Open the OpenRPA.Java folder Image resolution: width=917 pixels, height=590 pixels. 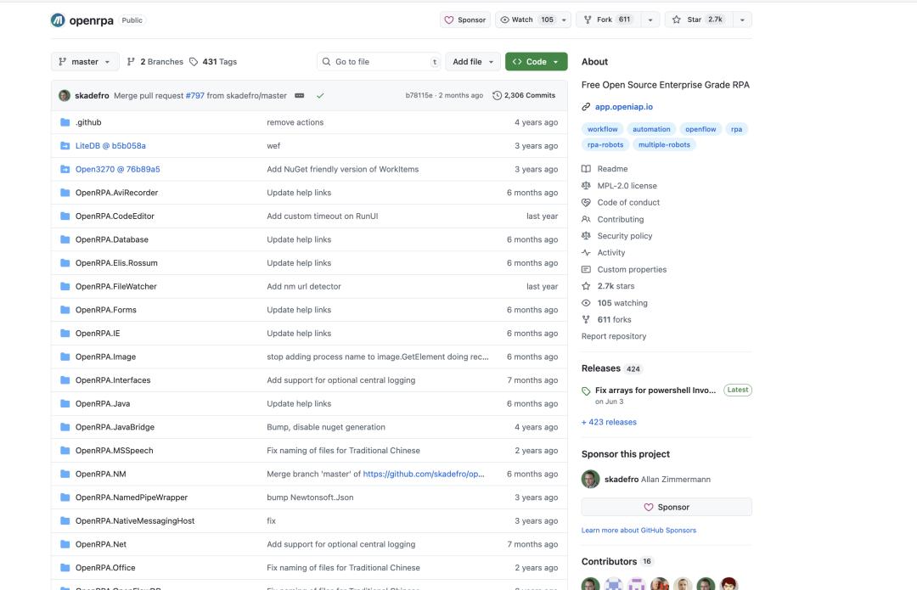click(x=103, y=403)
